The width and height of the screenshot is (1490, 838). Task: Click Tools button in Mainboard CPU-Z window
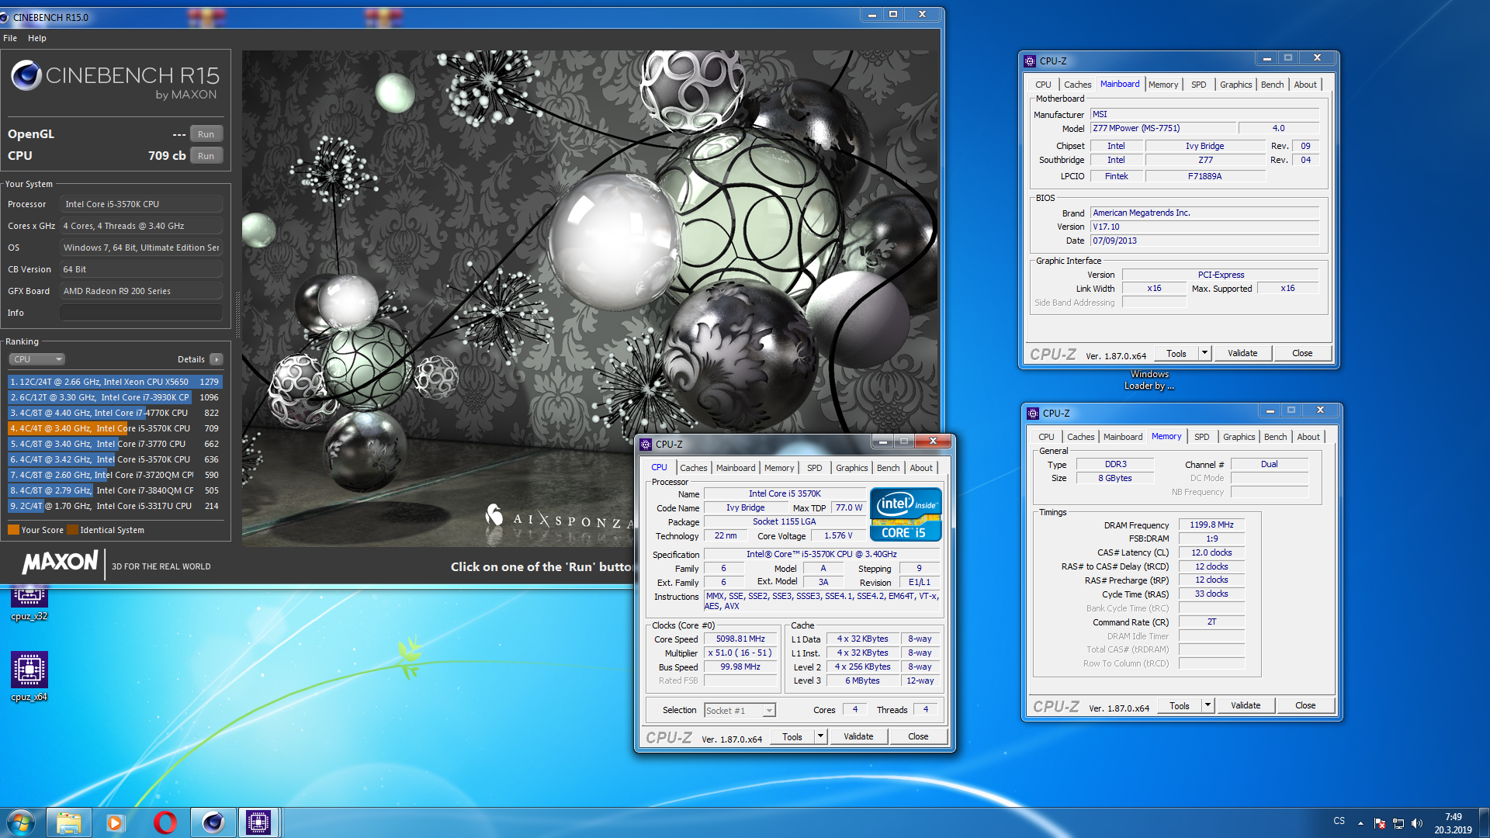point(1176,353)
